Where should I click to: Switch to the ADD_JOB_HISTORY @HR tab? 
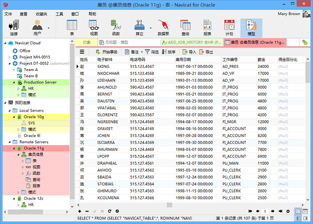click(x=192, y=42)
